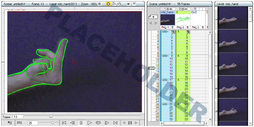The image size is (254, 127).
Task: Select the yellow camera stand view icon
Action: pos(108,4)
